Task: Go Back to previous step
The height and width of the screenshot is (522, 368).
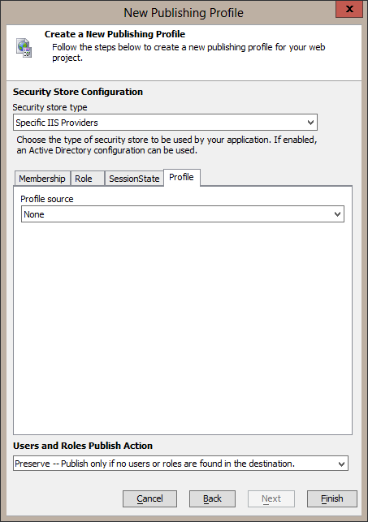Action: pyautogui.click(x=212, y=498)
